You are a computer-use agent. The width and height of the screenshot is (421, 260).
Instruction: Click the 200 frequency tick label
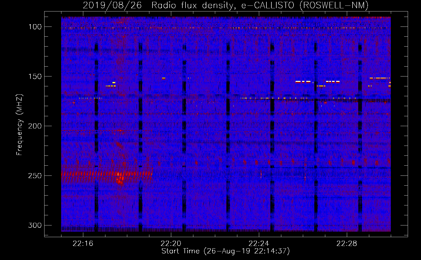pyautogui.click(x=35, y=126)
